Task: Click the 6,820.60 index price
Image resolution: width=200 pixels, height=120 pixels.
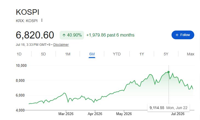Action: point(35,35)
